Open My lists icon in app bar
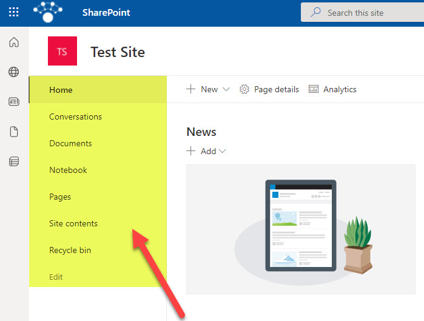Screen dimensions: 424x321 tap(13, 161)
